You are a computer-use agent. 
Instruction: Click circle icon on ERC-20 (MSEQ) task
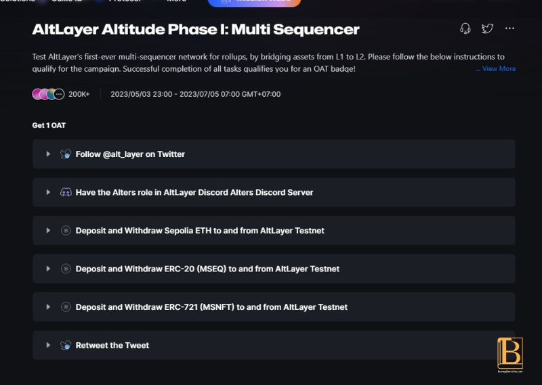point(66,269)
